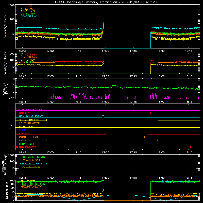
Task: Click the 'Degrees or %' axis label
Action: (7, 190)
